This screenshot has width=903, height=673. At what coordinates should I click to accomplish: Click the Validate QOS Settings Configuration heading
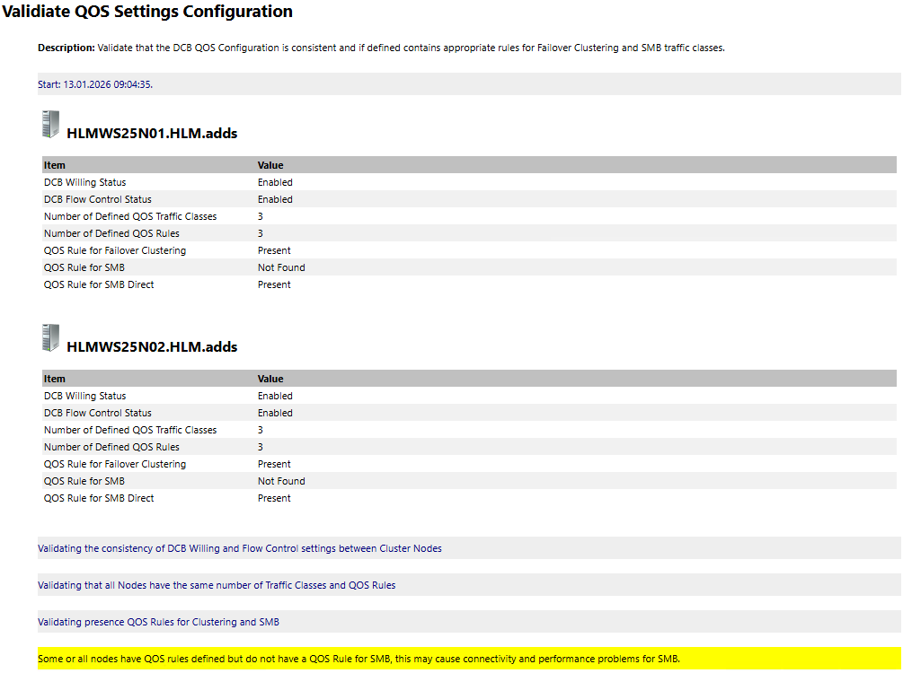(146, 12)
